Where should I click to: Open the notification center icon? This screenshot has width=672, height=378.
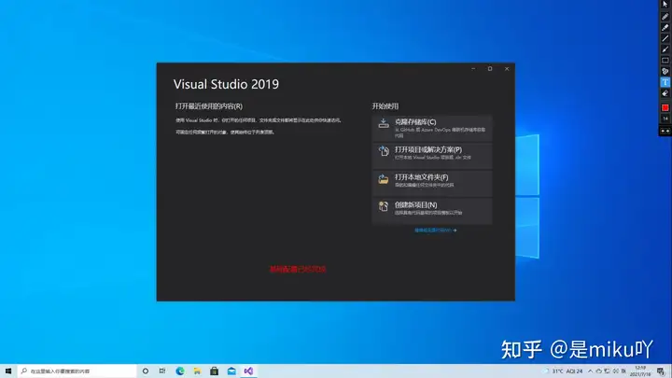pyautogui.click(x=661, y=371)
